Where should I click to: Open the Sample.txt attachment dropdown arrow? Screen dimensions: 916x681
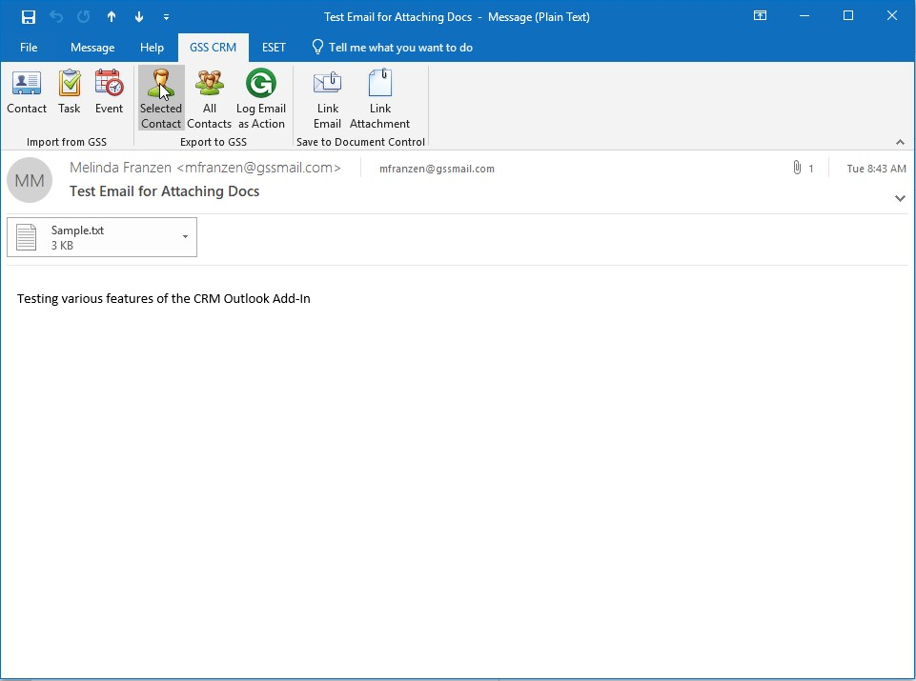185,237
